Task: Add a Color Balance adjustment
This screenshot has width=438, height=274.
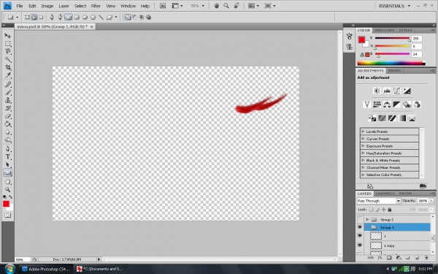Action: tap(387, 104)
